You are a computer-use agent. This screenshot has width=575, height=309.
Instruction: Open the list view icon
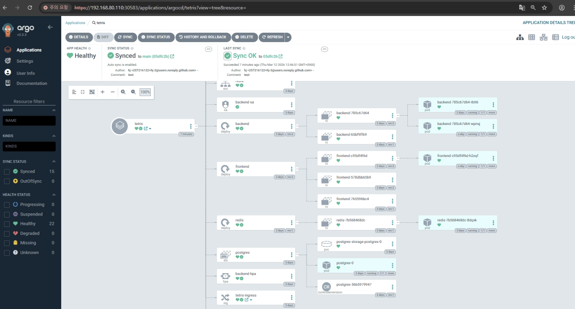(556, 37)
